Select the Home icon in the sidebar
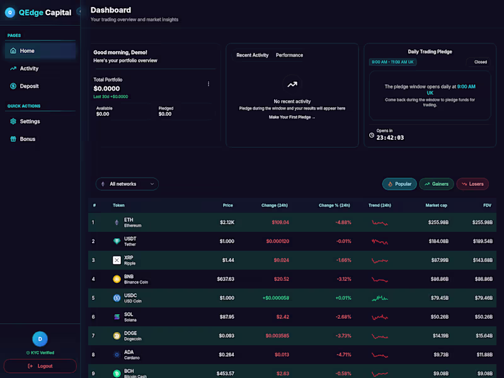The image size is (504, 378). [13, 50]
